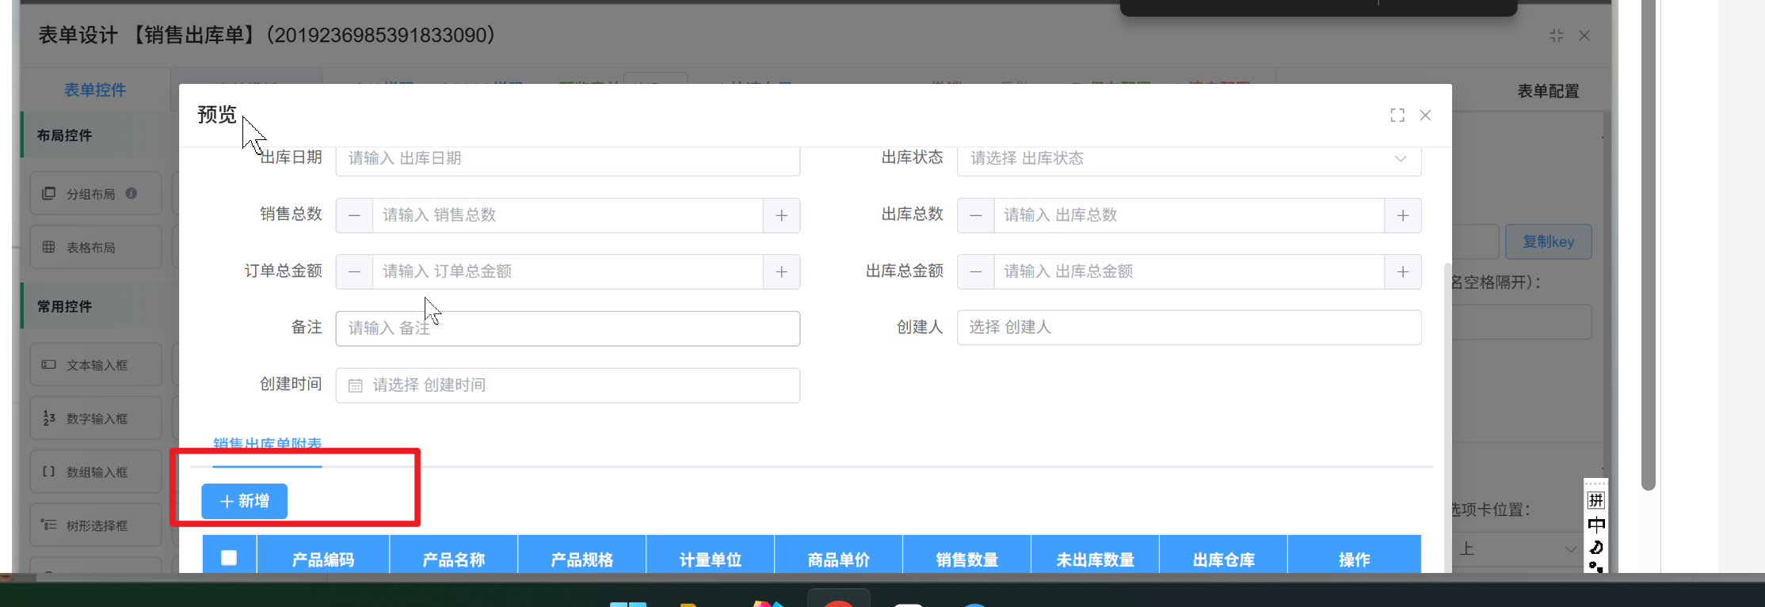Screen dimensions: 1765x607
Task: Increase 出库总金额 with plus button
Action: (1402, 271)
